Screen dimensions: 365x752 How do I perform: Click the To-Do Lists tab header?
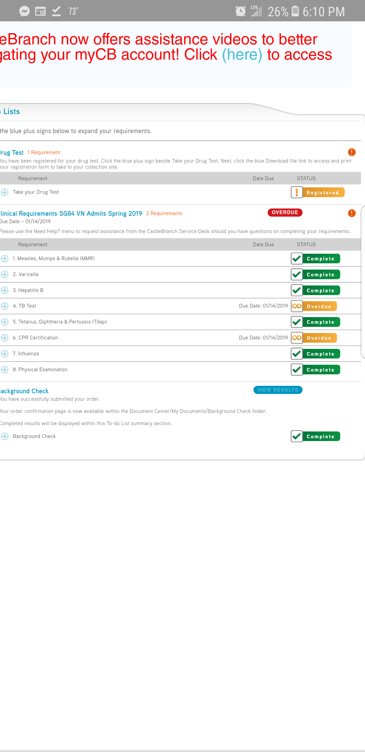[10, 112]
